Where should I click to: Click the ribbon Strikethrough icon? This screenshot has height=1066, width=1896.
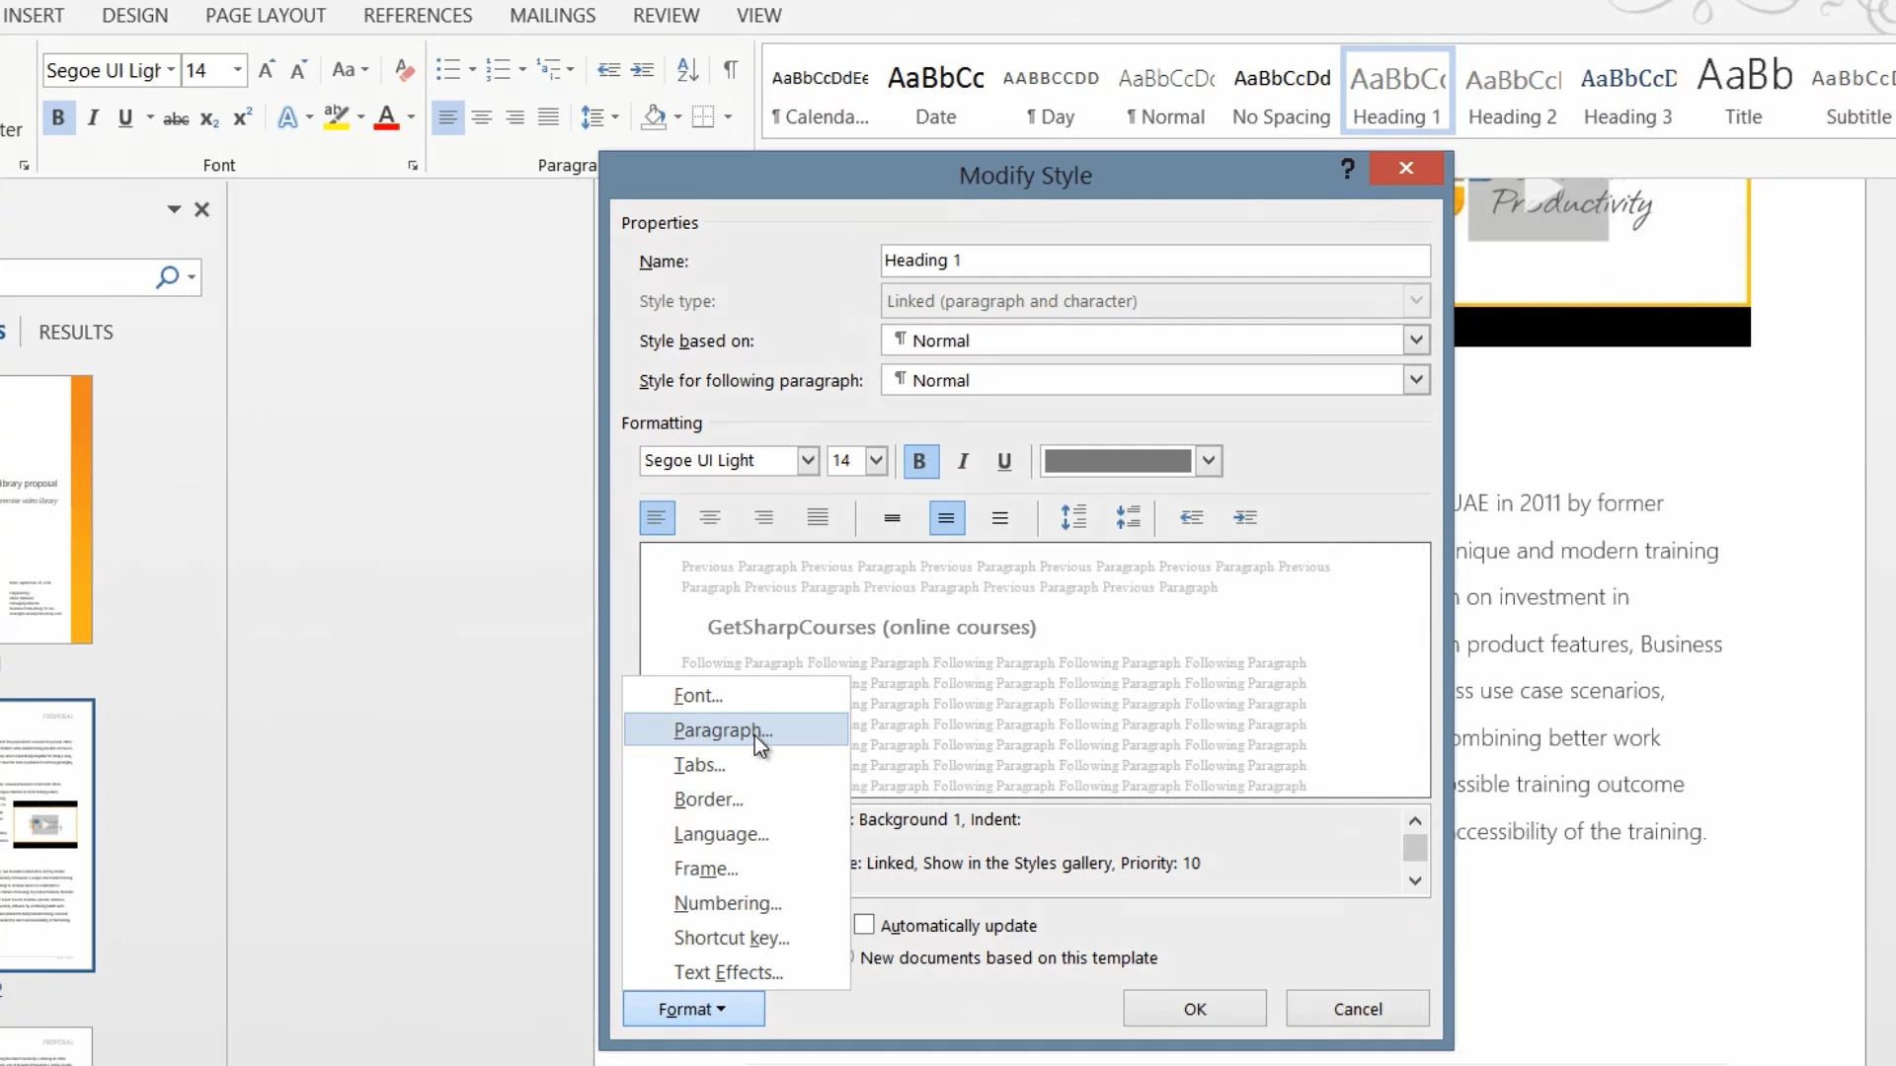pos(176,118)
